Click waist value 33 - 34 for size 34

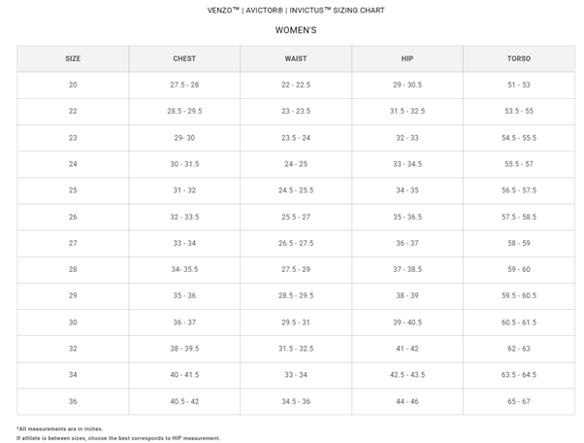296,375
